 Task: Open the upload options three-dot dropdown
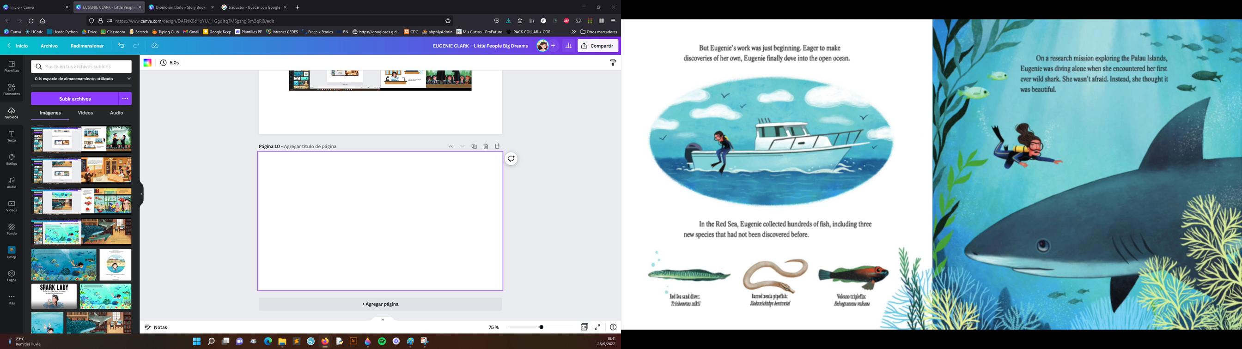pyautogui.click(x=125, y=99)
